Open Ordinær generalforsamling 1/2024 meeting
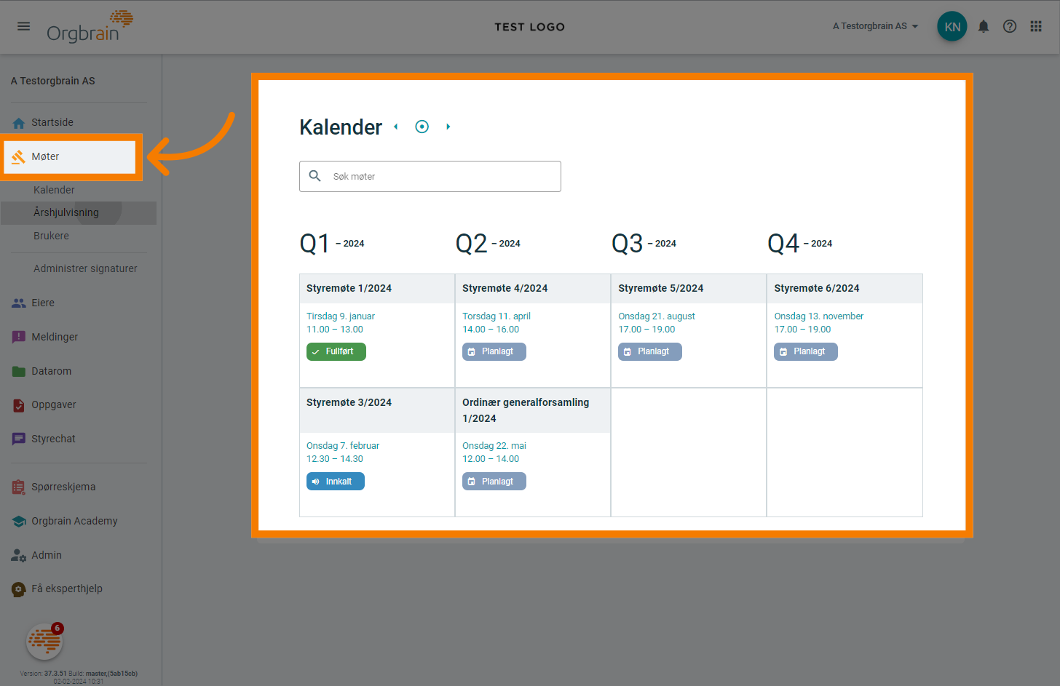 526,410
